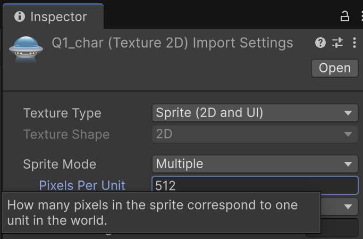The width and height of the screenshot is (363, 239).
Task: Click the Sprite Mode label
Action: (60, 164)
